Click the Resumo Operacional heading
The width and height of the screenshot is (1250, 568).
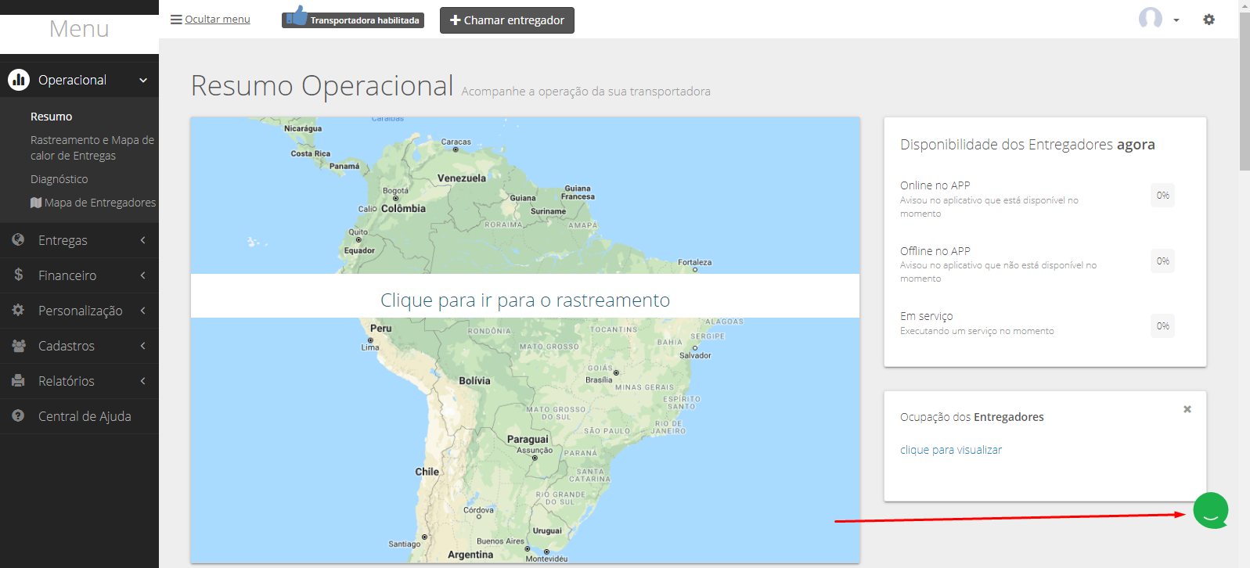pyautogui.click(x=322, y=85)
